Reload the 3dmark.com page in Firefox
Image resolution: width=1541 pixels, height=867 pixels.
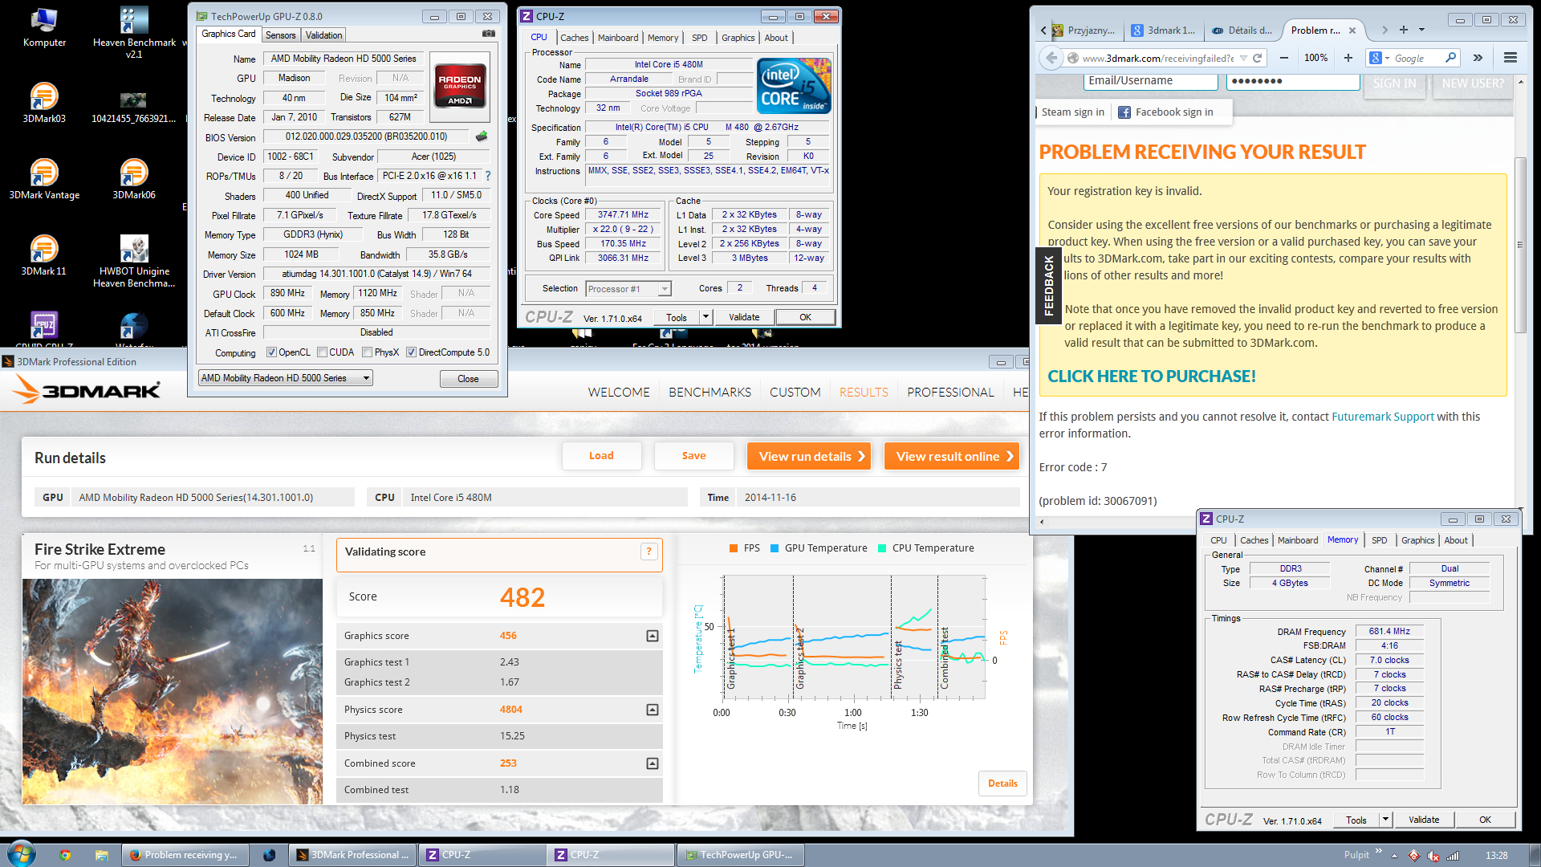(x=1257, y=58)
